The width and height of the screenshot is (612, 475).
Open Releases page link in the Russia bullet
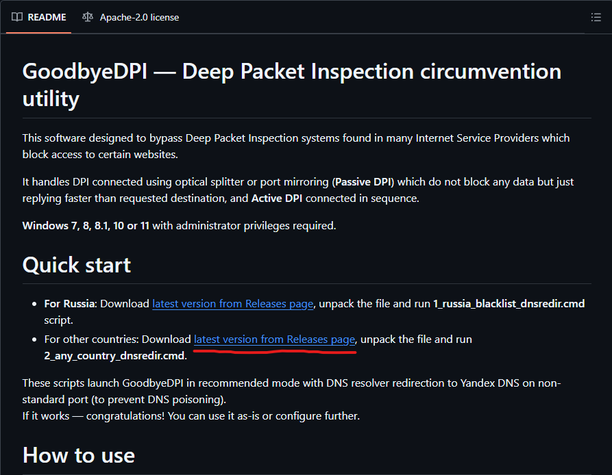click(x=233, y=303)
